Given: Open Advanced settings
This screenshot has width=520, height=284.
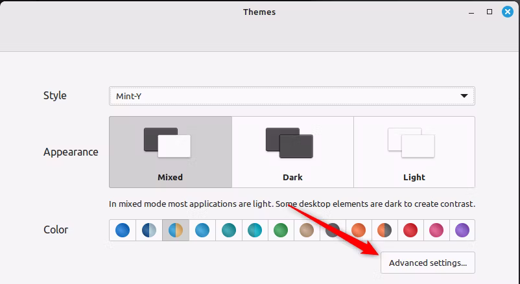Looking at the screenshot, I should click(x=428, y=263).
